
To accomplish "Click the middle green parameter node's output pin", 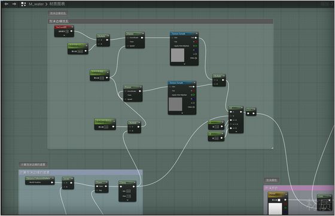I will point(107,78).
